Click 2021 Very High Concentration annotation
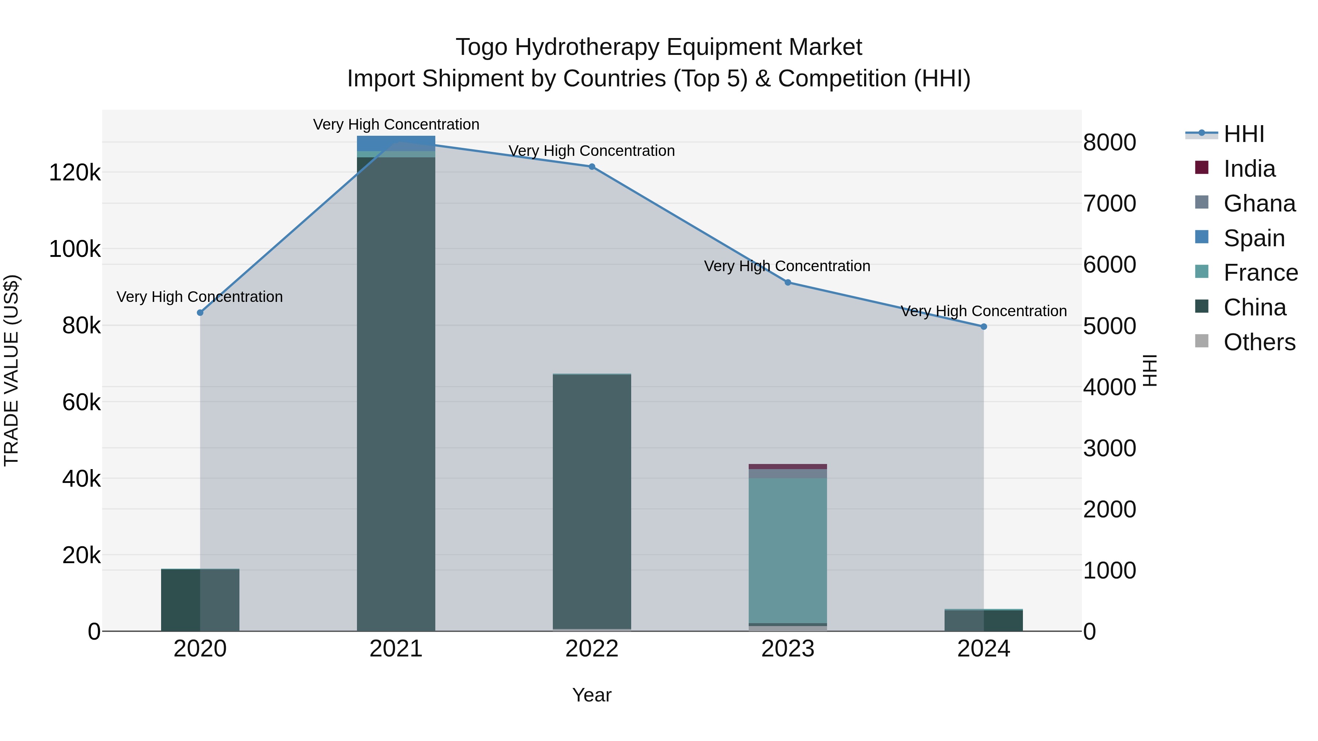The height and width of the screenshot is (741, 1318). point(396,124)
